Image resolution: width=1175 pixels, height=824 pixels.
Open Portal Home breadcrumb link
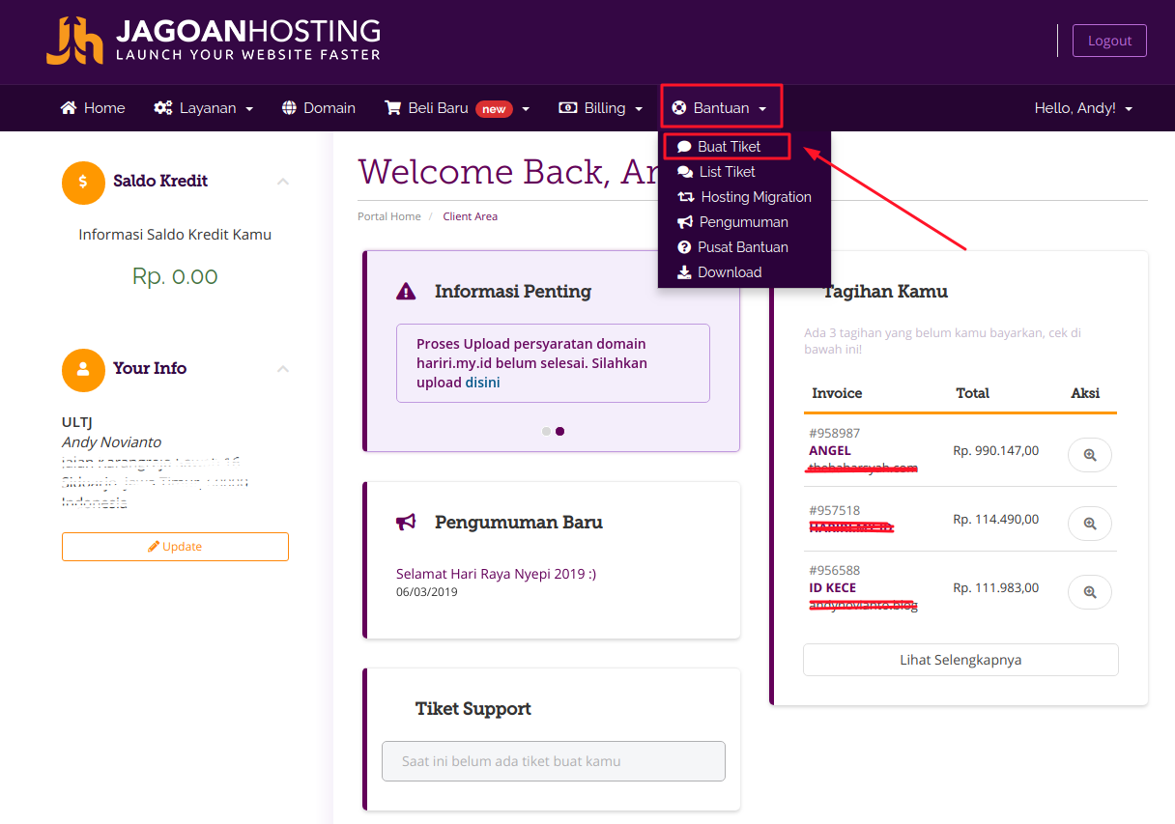389,216
